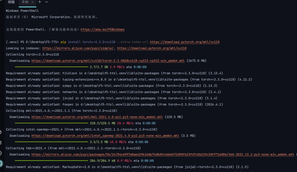The image size is (297, 172).
Task: Click the "(2673.0 MB)" file size text
Action: (196, 61)
